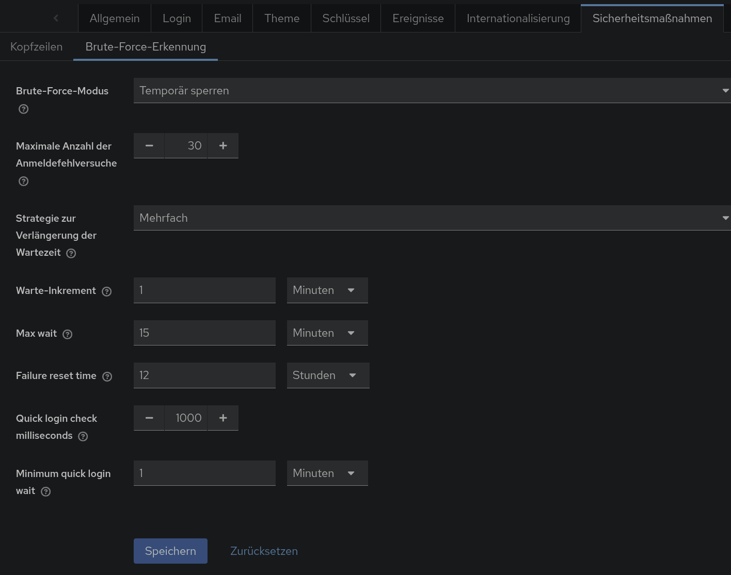Open the Max wait help tooltip
The height and width of the screenshot is (575, 731).
(x=68, y=334)
